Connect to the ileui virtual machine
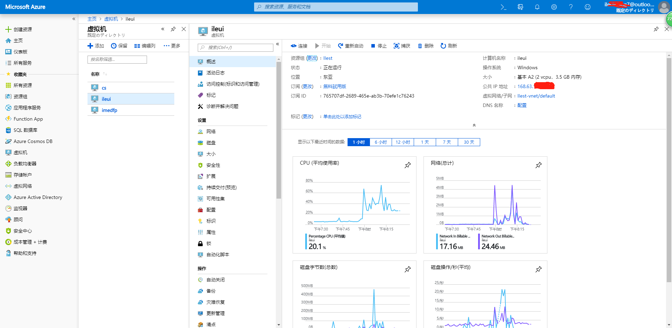This screenshot has height=328, width=672. [x=299, y=46]
